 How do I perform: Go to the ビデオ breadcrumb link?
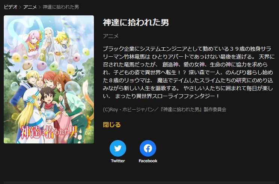[11, 7]
